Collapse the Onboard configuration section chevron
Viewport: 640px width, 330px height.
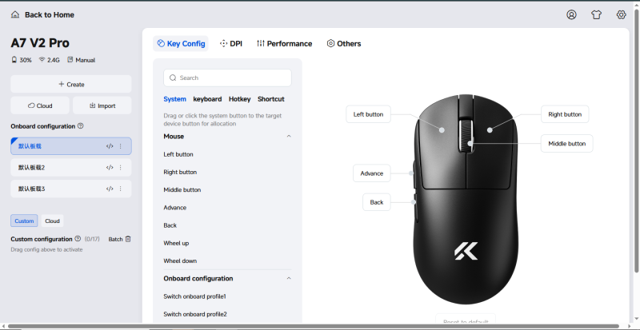(289, 279)
